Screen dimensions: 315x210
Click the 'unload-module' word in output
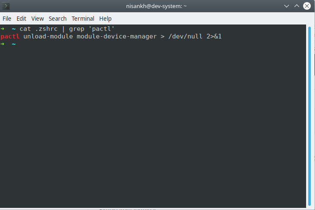[x=48, y=36]
